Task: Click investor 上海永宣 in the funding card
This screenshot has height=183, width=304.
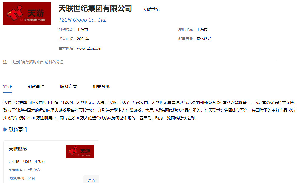Action: (33, 170)
